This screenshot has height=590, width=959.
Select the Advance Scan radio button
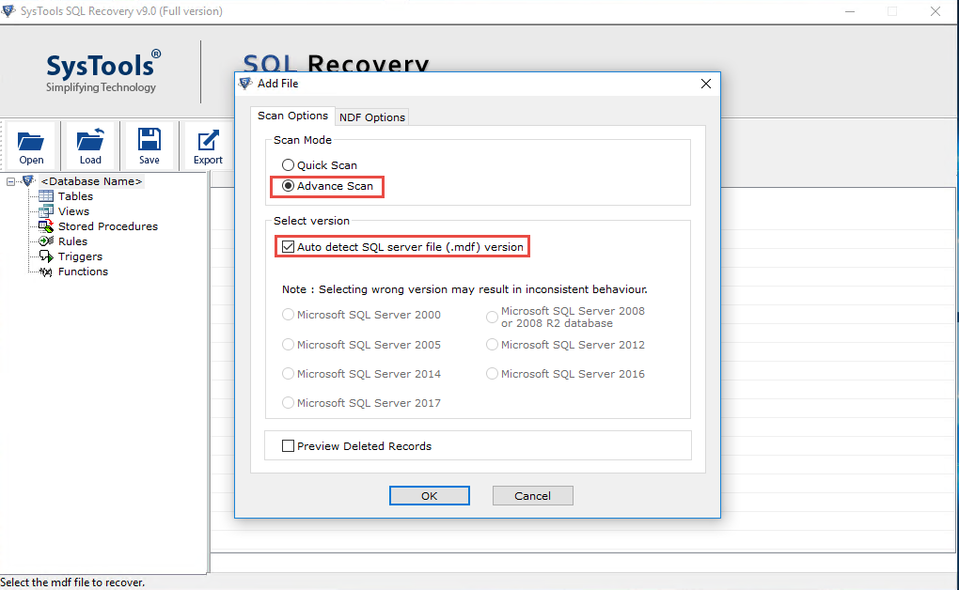point(288,186)
